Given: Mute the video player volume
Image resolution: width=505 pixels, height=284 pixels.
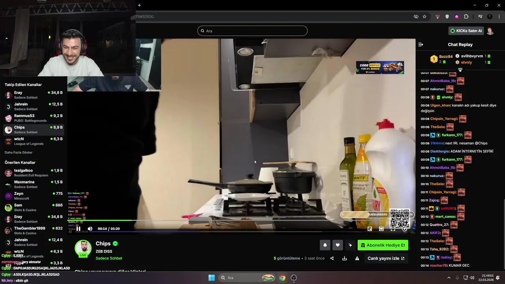Looking at the screenshot, I should (90, 229).
